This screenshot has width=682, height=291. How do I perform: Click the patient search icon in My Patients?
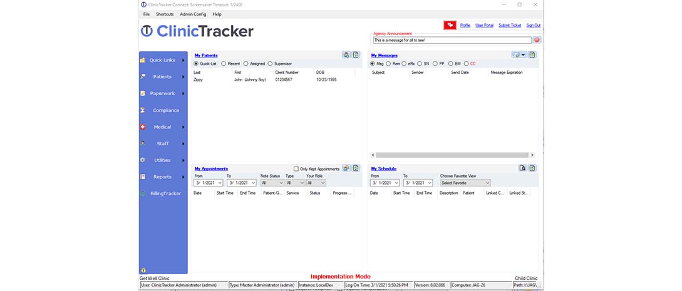pos(346,55)
